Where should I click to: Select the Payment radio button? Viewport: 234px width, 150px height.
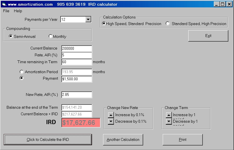pyautogui.click(x=22, y=79)
